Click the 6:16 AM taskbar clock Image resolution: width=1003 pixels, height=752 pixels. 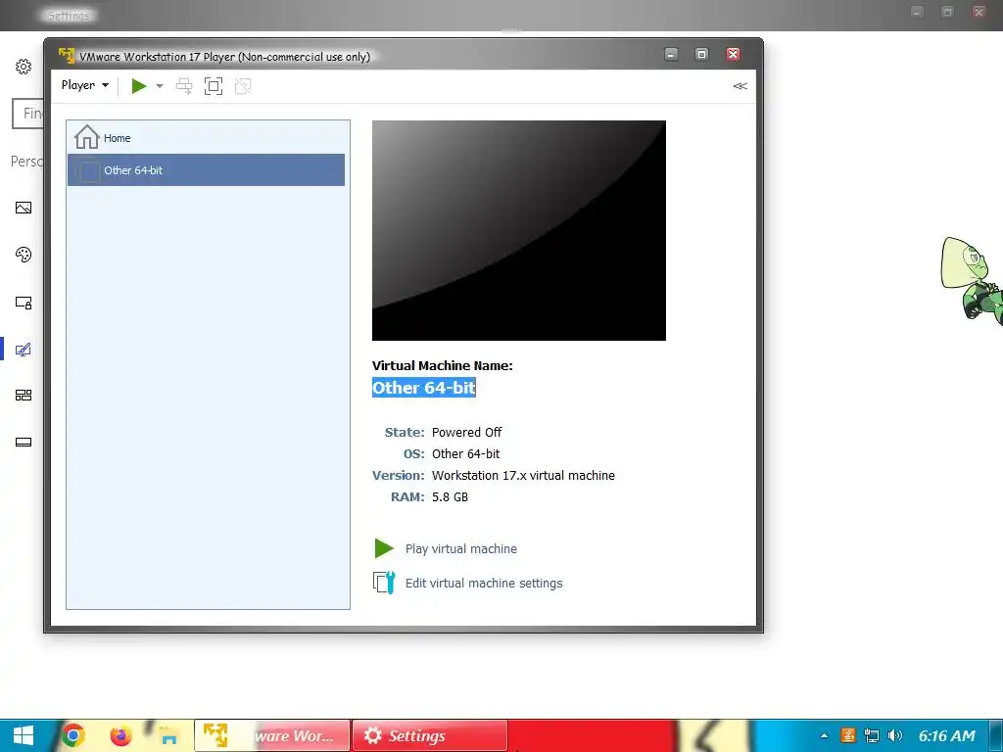click(947, 736)
